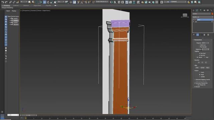Enable the Flip Normals checkbox
Screen dimensions: 214x120
199,47
